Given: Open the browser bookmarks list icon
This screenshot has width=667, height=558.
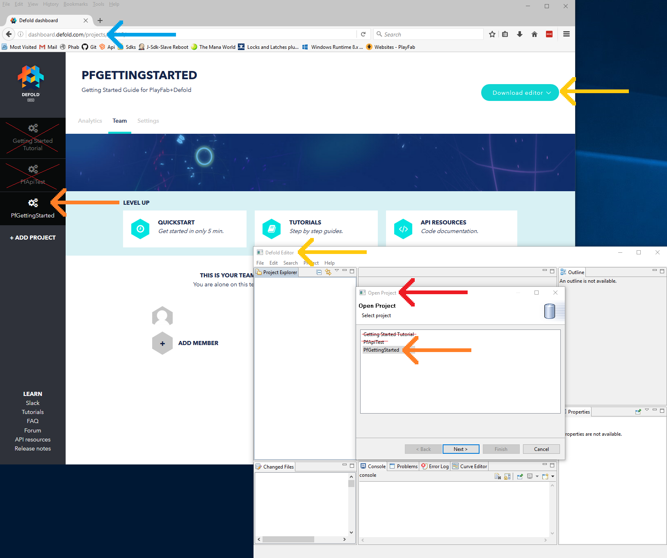Looking at the screenshot, I should click(505, 34).
